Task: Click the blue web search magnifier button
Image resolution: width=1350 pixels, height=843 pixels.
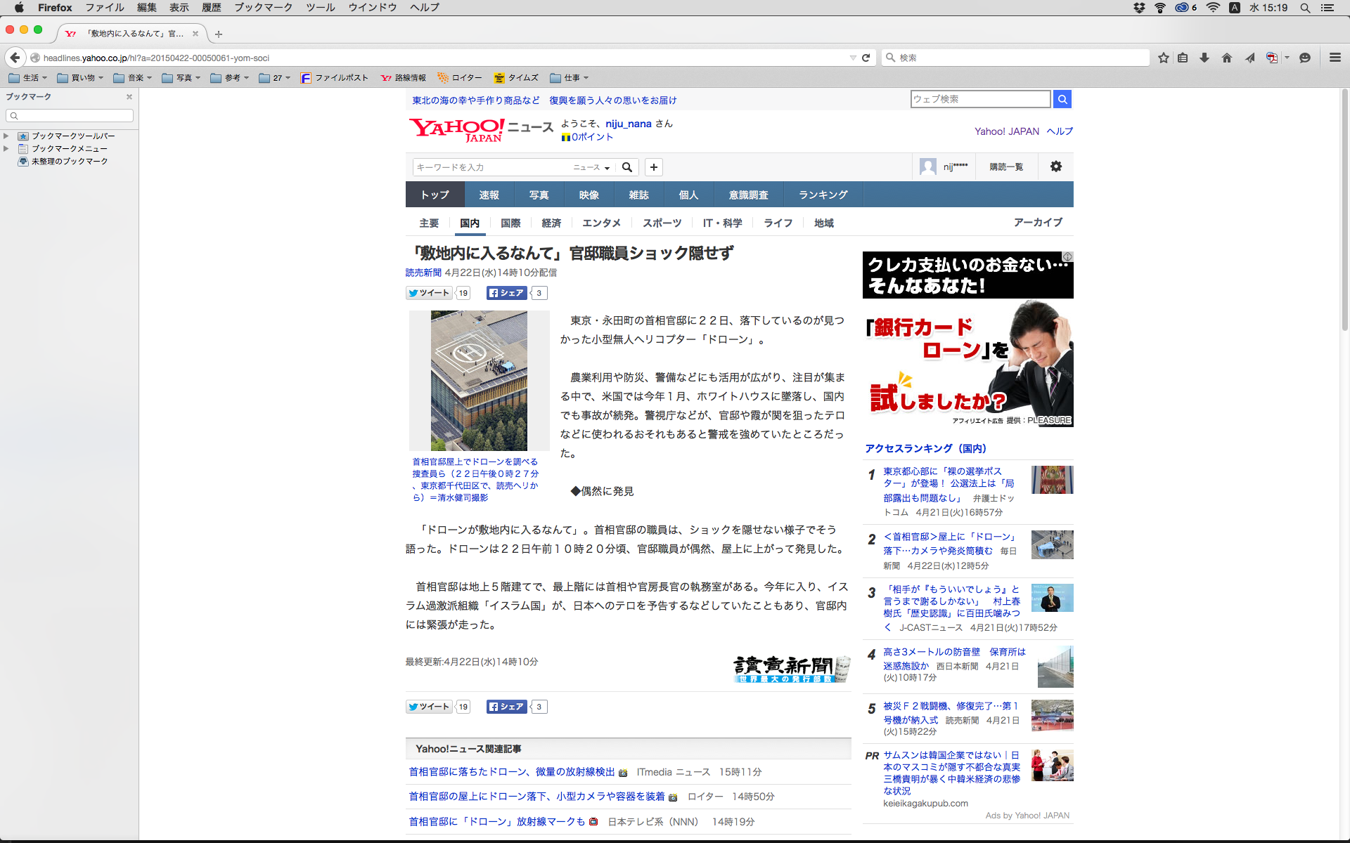Action: click(x=1062, y=99)
